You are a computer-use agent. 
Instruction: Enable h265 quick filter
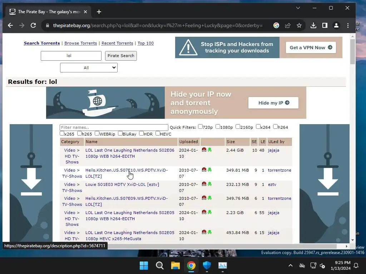point(79,133)
